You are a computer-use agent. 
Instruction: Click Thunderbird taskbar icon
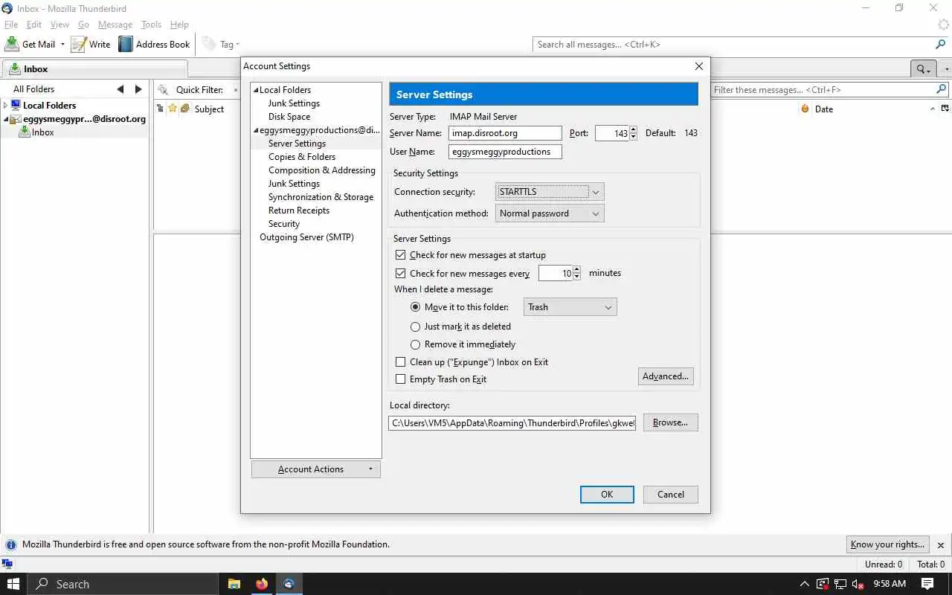pos(289,584)
